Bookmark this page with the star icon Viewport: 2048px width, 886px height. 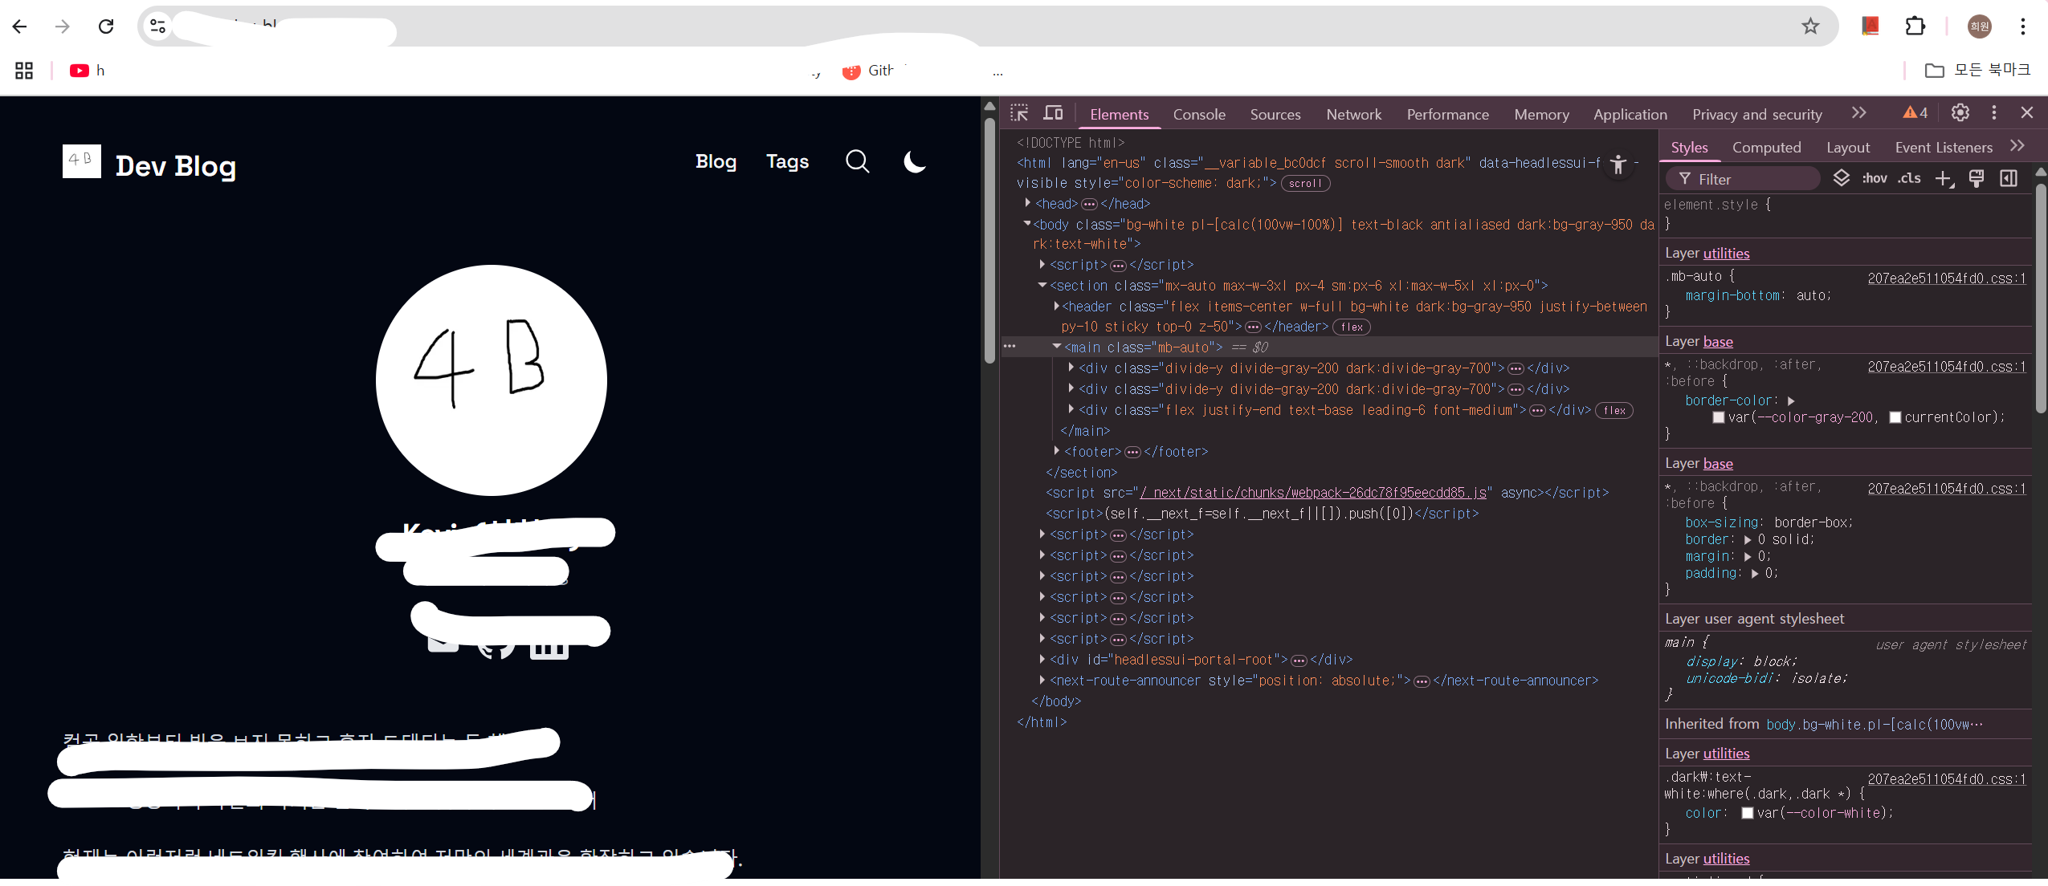tap(1810, 26)
